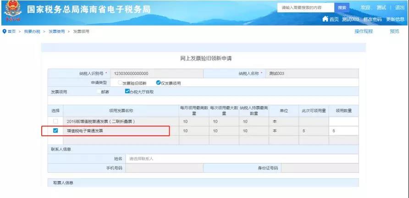Image resolution: width=409 pixels, height=198 pixels.
Task: Click the 联系人信息 section heading
Action: pyautogui.click(x=61, y=150)
